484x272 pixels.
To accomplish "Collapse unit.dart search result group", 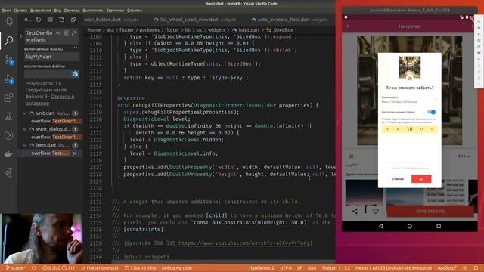I will tap(24, 113).
